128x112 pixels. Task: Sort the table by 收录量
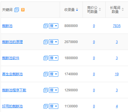(77, 9)
